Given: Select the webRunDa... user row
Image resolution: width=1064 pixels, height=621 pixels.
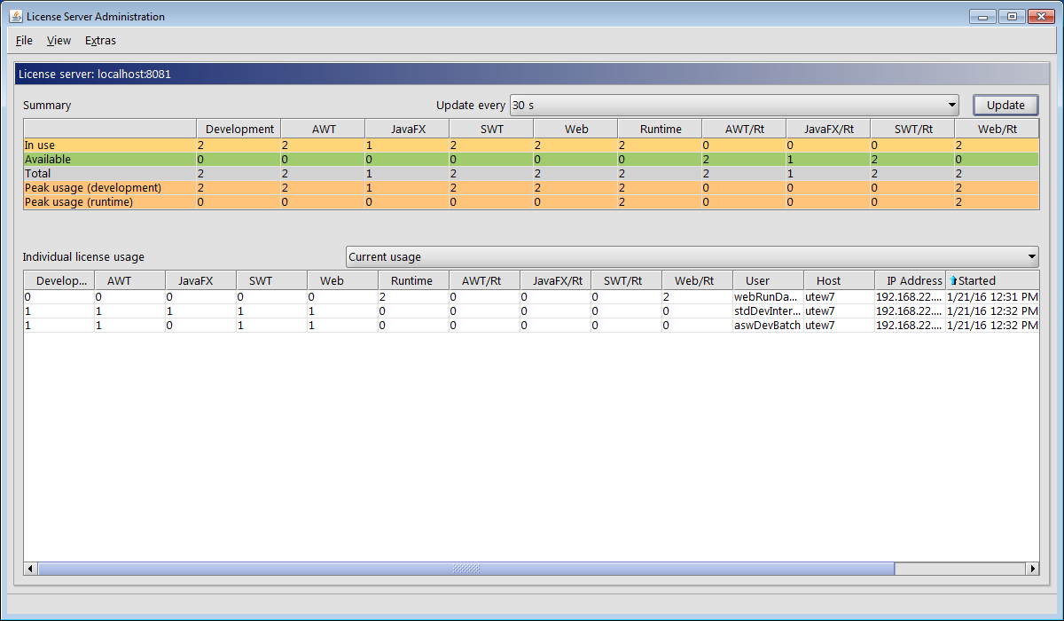Looking at the screenshot, I should (766, 297).
